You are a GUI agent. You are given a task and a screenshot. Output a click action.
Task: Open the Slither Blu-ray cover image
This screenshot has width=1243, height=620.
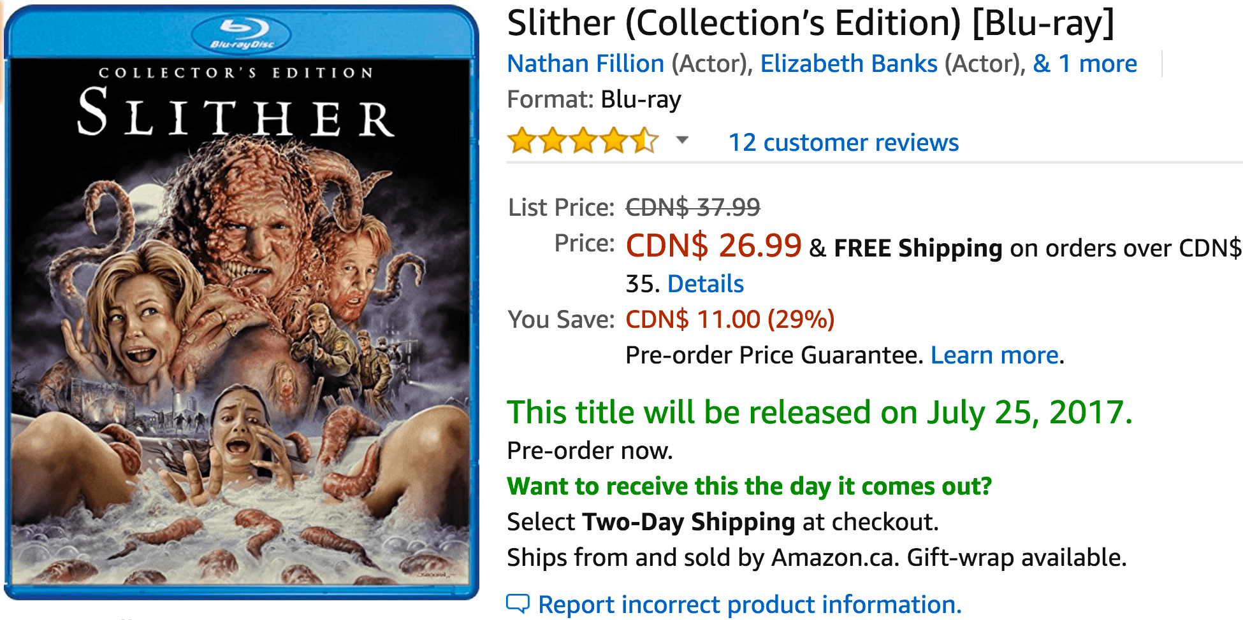[x=241, y=303]
